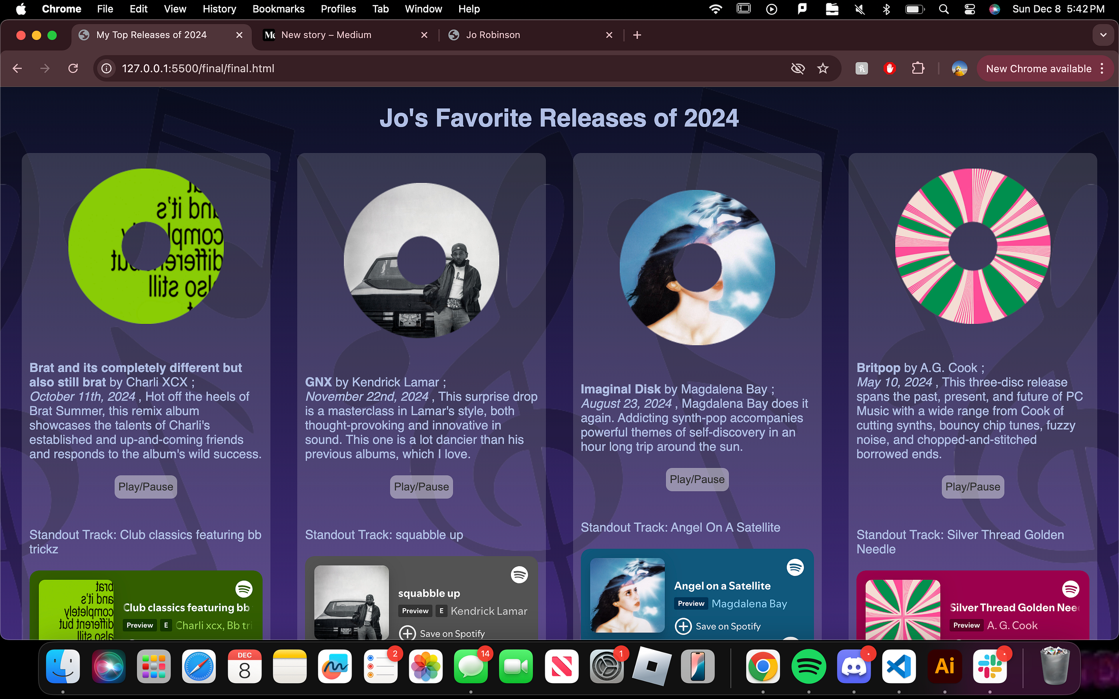Open Discord from the Dock

(x=853, y=666)
